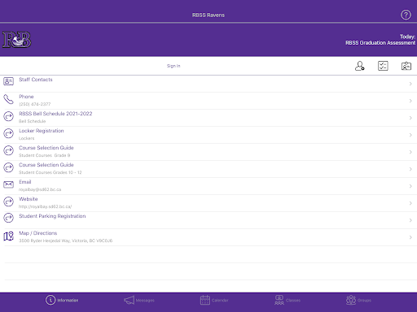Image resolution: width=417 pixels, height=312 pixels.
Task: Tap the 3500 Ryder Hesjedal Way address
Action: pos(65,240)
